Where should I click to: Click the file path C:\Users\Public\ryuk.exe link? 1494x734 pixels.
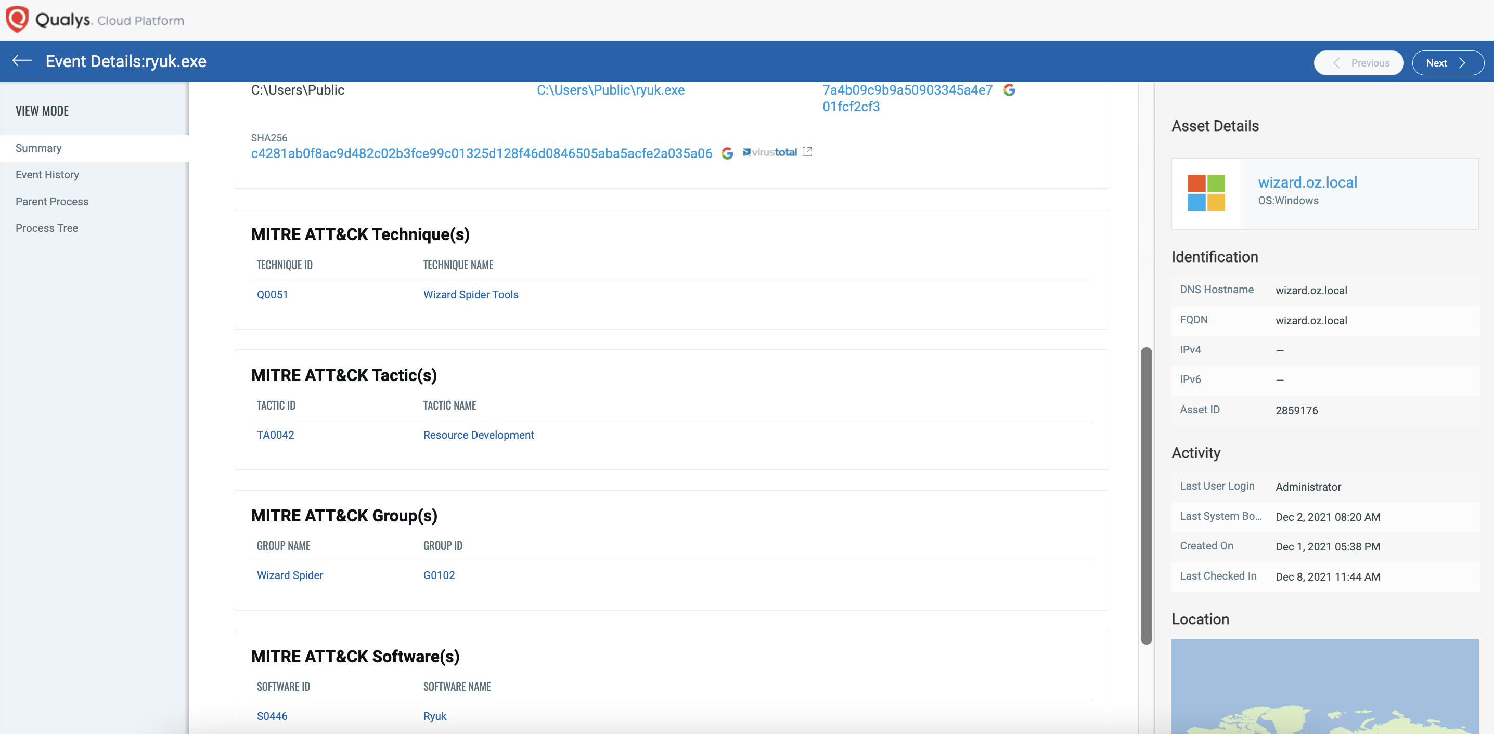(610, 90)
